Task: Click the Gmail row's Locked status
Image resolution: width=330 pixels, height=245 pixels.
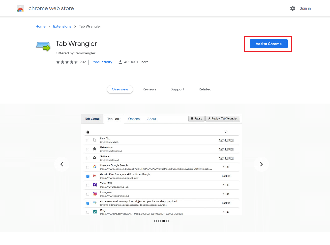Action: 226,176
